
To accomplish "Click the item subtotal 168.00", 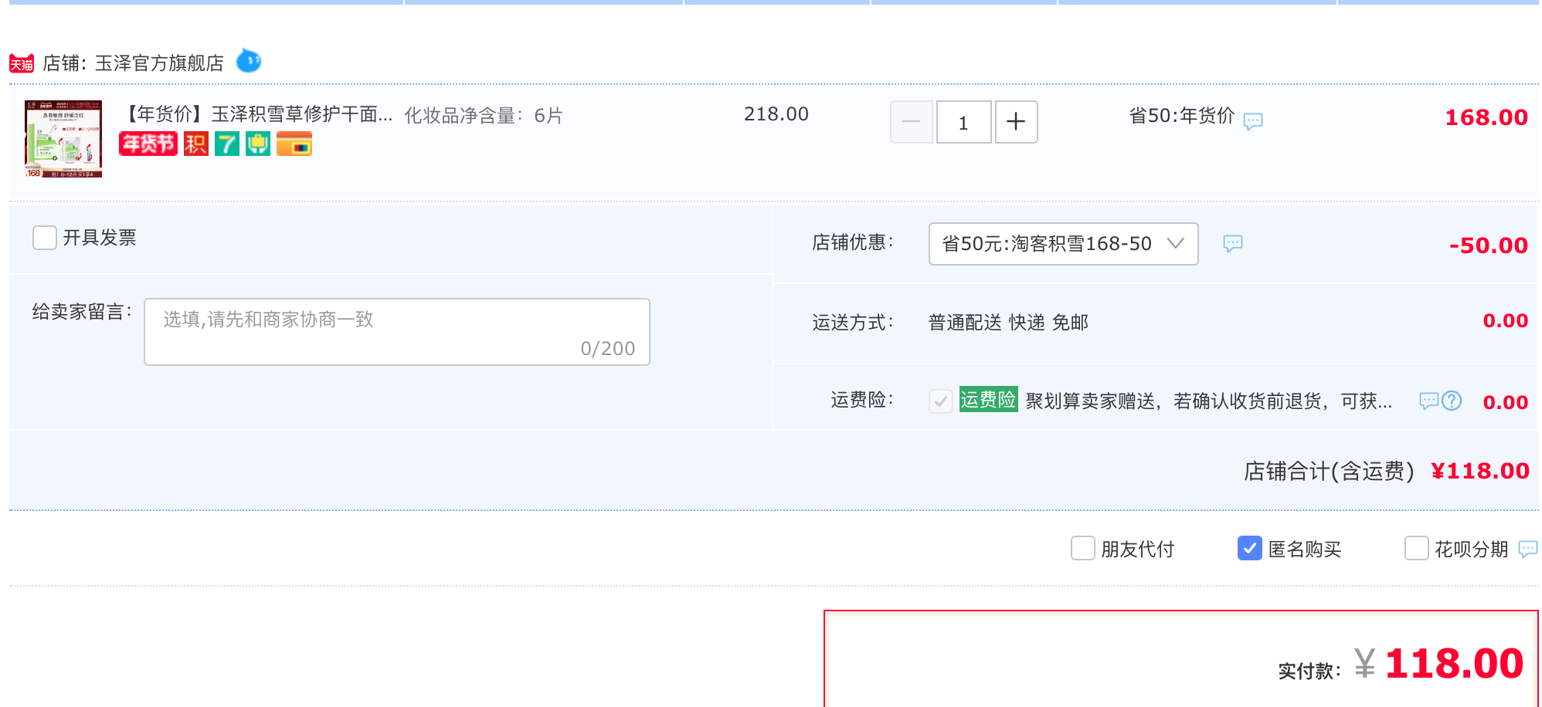I will (1486, 117).
